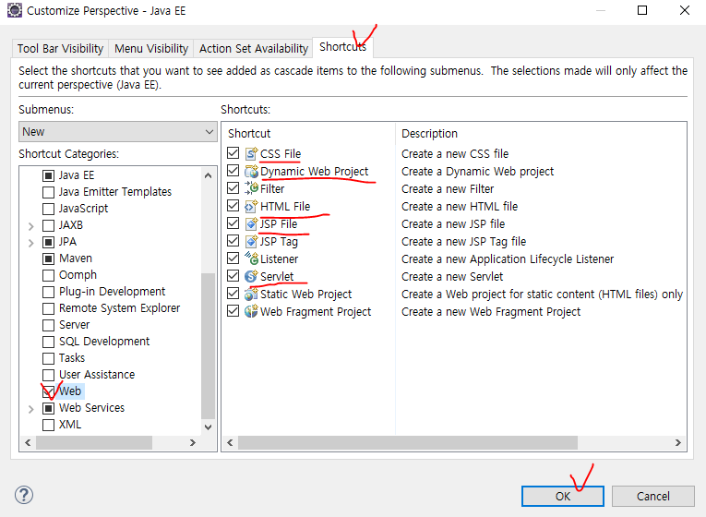Click the JSP Tag shortcut icon
The height and width of the screenshot is (517, 706).
coord(251,241)
